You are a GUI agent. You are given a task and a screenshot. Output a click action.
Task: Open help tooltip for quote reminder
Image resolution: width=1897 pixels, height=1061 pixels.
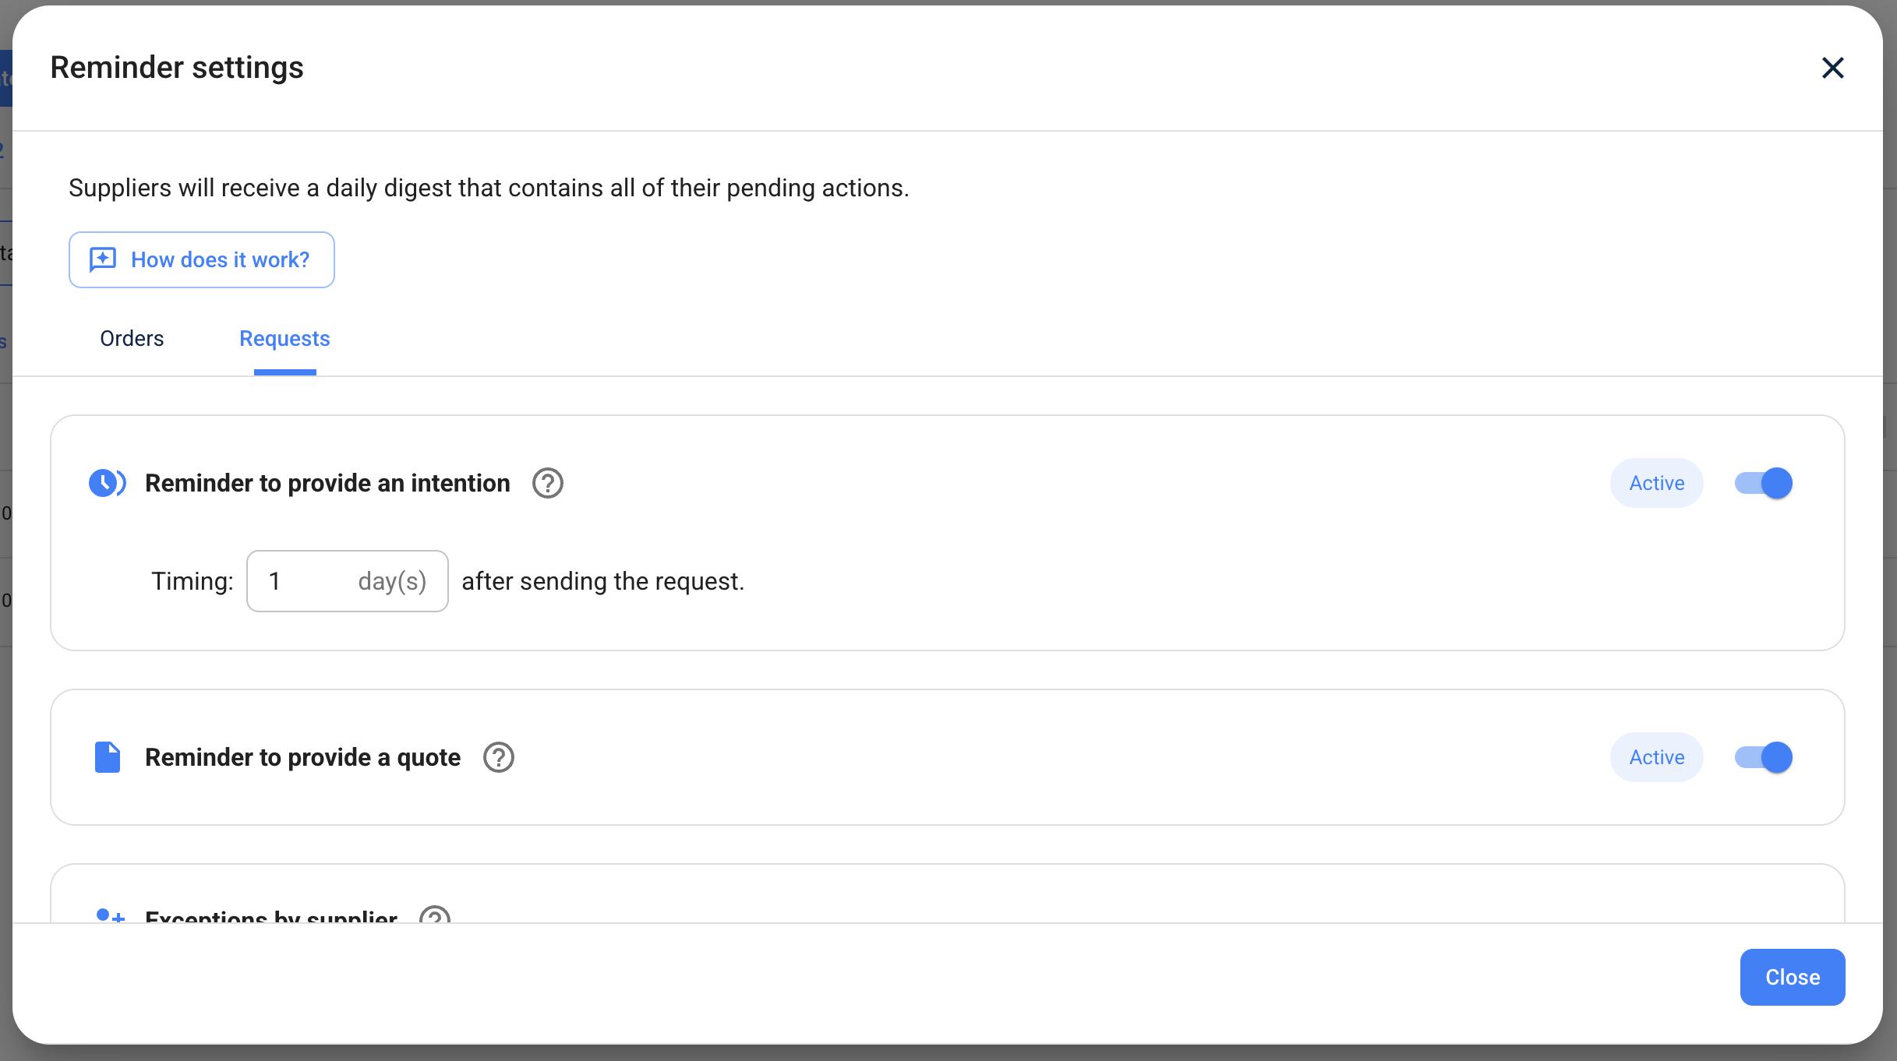click(499, 757)
